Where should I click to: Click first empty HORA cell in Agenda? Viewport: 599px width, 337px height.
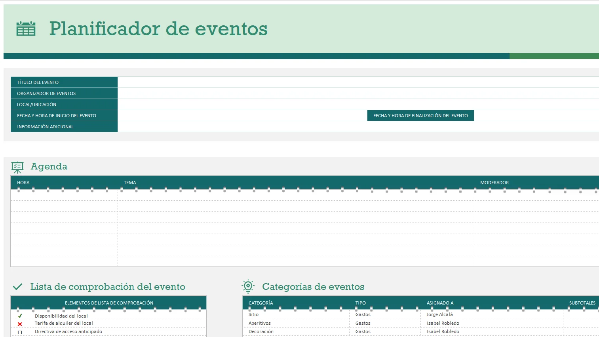(x=65, y=195)
